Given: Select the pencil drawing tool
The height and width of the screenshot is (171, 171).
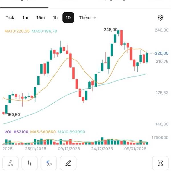Looking at the screenshot, I should (68, 163).
